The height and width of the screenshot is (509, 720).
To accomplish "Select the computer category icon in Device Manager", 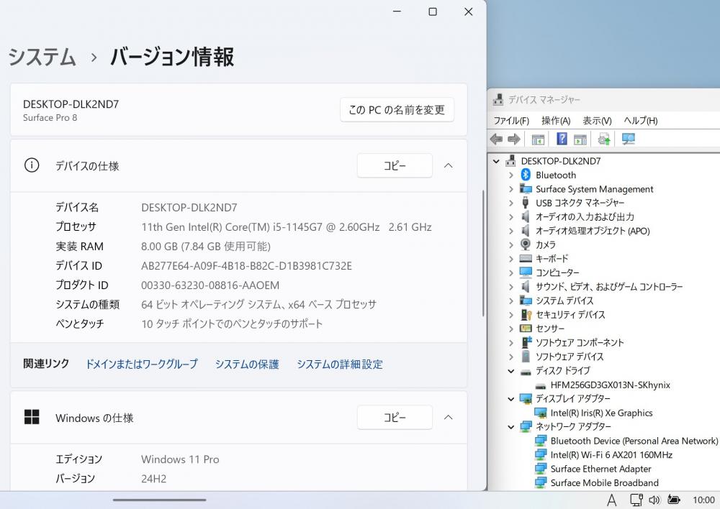I will tap(526, 272).
